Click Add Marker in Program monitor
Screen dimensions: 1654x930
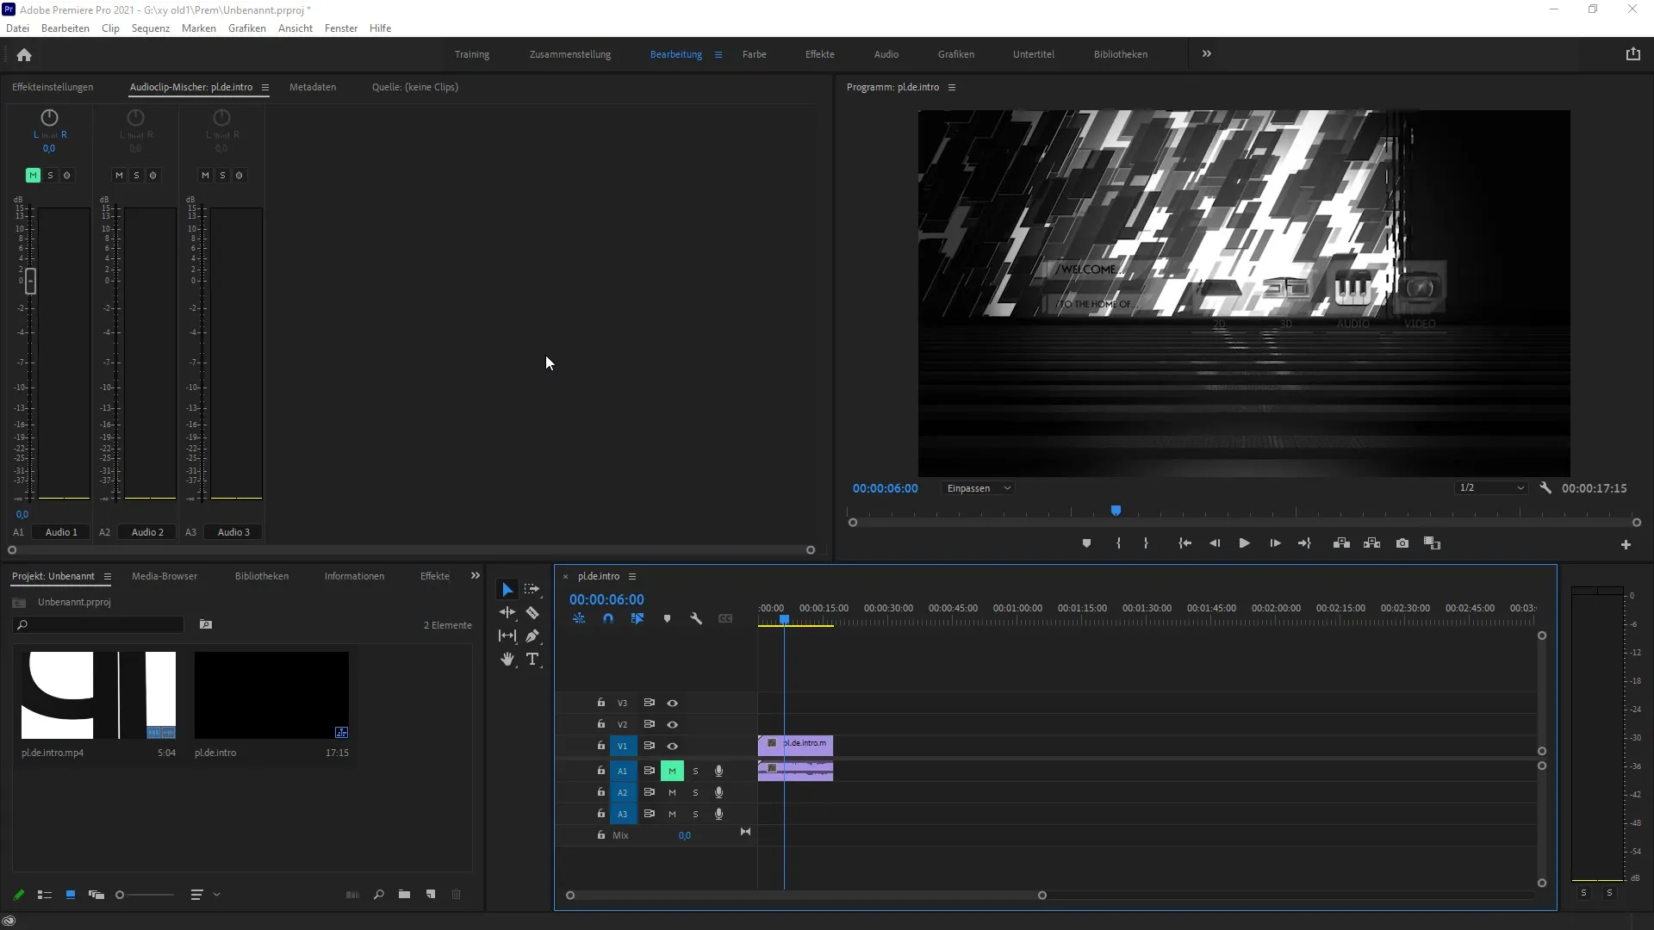(x=1086, y=544)
